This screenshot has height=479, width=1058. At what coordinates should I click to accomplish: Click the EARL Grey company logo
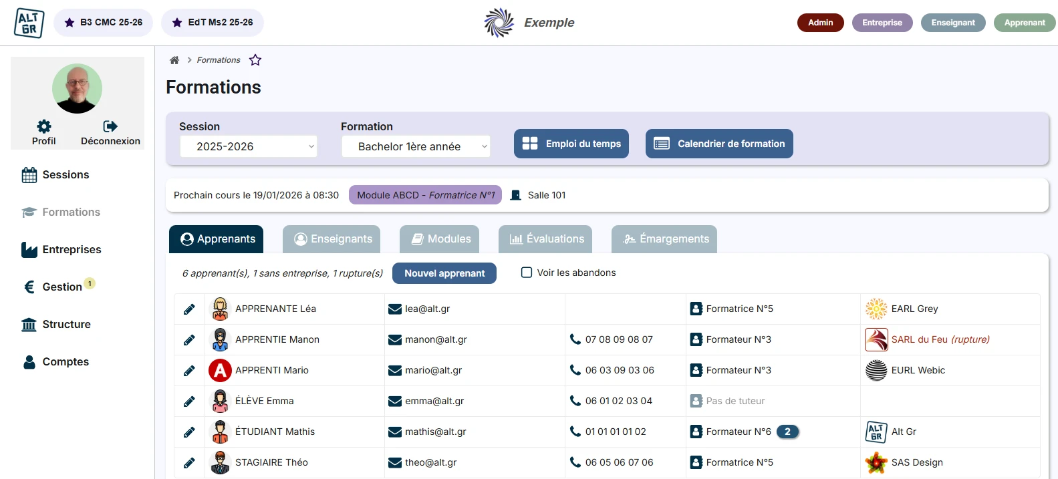tap(876, 309)
